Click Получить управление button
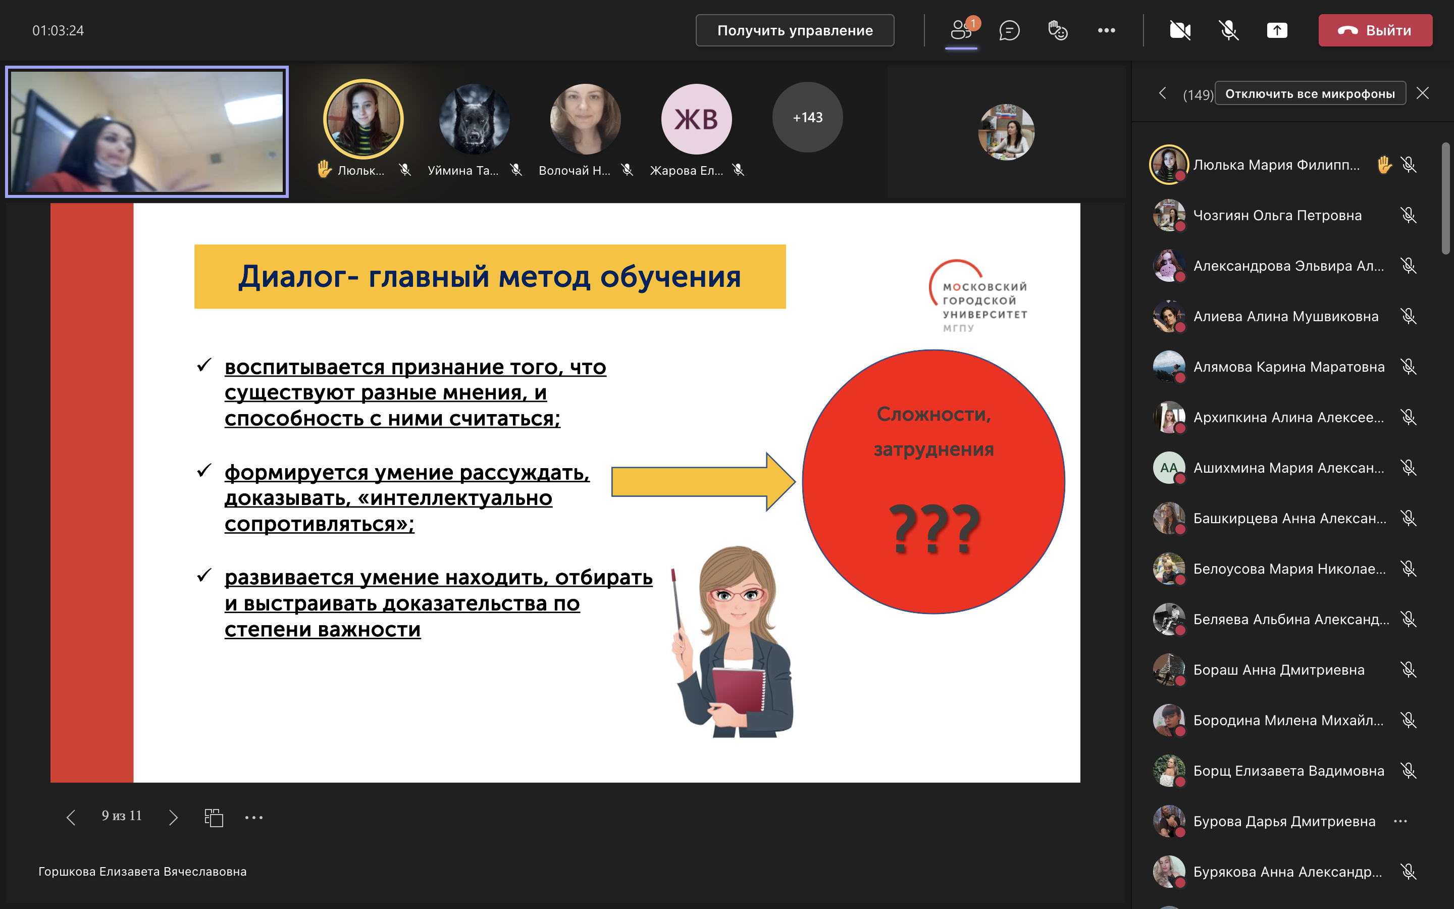Image resolution: width=1454 pixels, height=909 pixels. 794,30
